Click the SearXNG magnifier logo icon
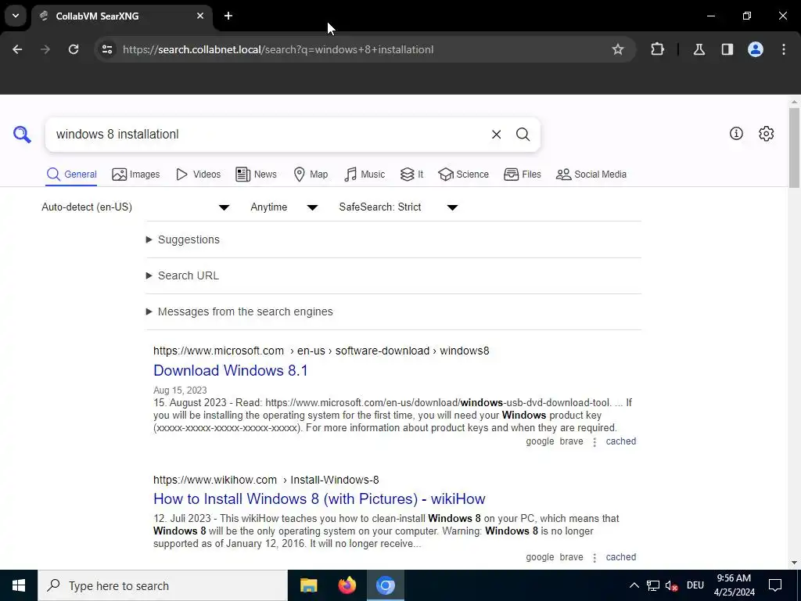This screenshot has height=601, width=801. coord(22,135)
